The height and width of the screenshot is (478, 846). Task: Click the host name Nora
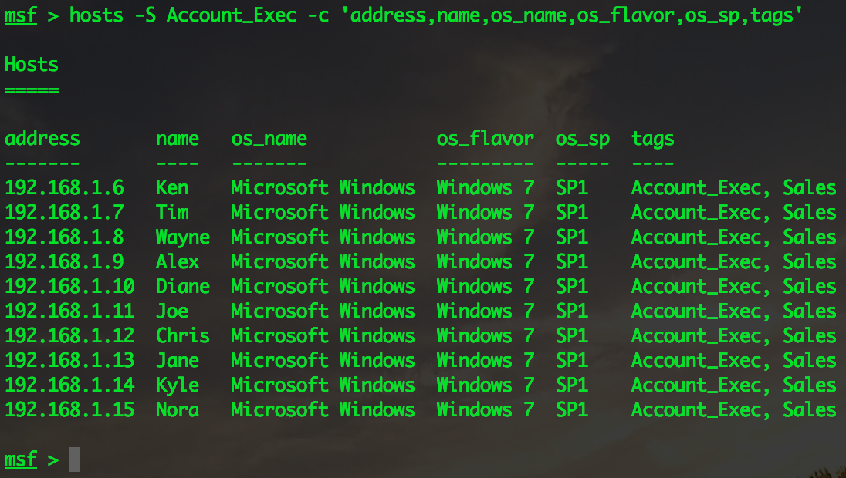click(177, 409)
